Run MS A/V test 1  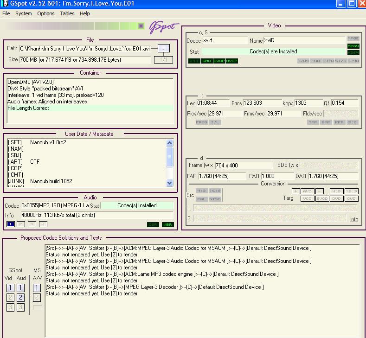tap(37, 288)
